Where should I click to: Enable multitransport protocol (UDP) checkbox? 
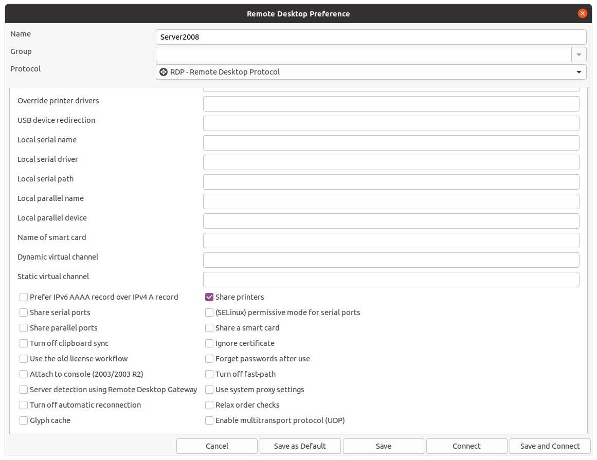pyautogui.click(x=209, y=420)
